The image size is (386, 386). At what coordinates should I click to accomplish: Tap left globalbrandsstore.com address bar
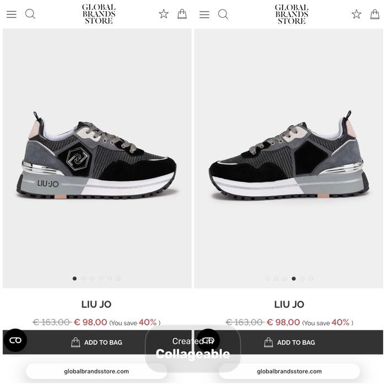click(x=96, y=371)
